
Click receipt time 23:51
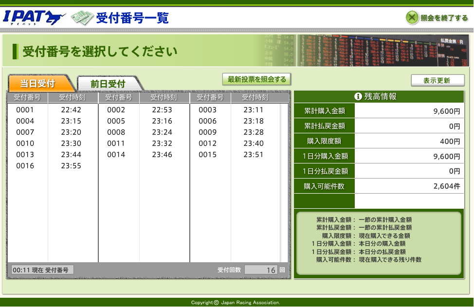click(x=254, y=155)
